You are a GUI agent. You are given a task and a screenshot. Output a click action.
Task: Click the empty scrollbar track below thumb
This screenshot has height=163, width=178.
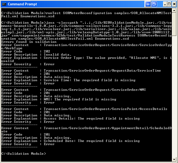(174, 96)
